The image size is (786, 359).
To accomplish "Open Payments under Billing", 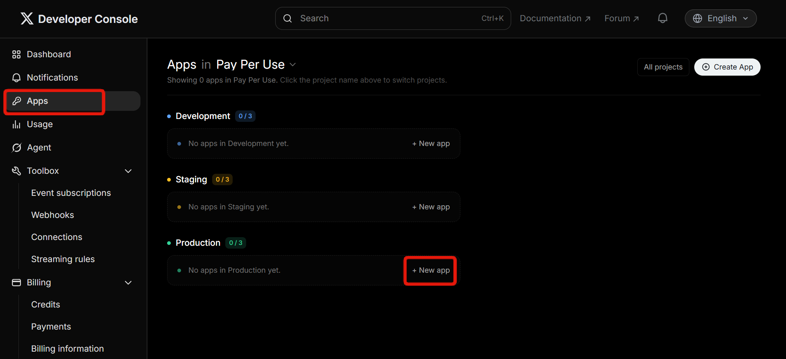I will click(51, 327).
